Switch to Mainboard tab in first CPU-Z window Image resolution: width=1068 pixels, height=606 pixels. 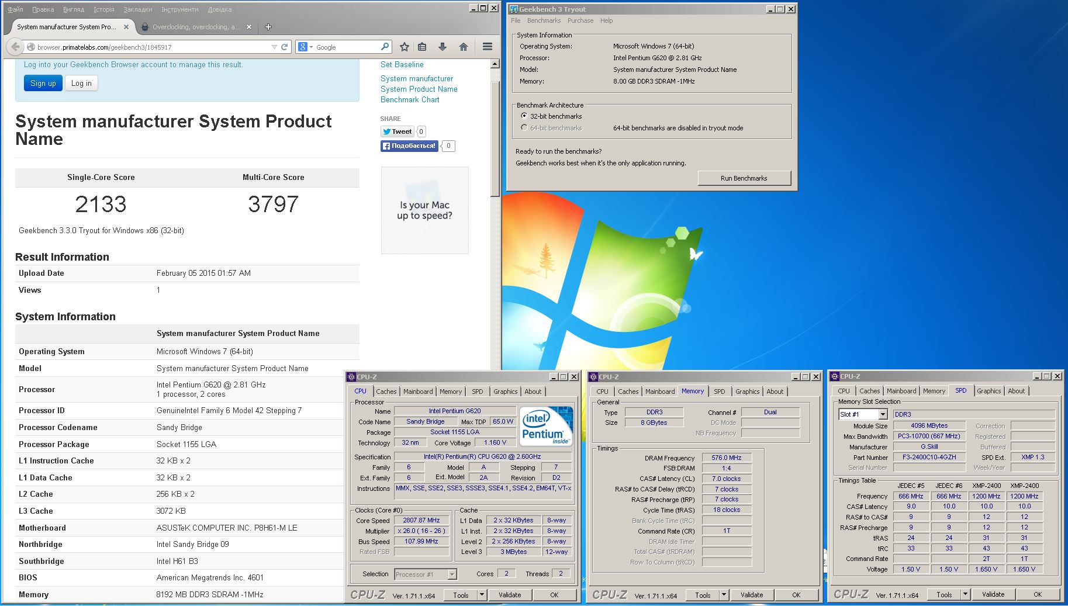coord(418,392)
